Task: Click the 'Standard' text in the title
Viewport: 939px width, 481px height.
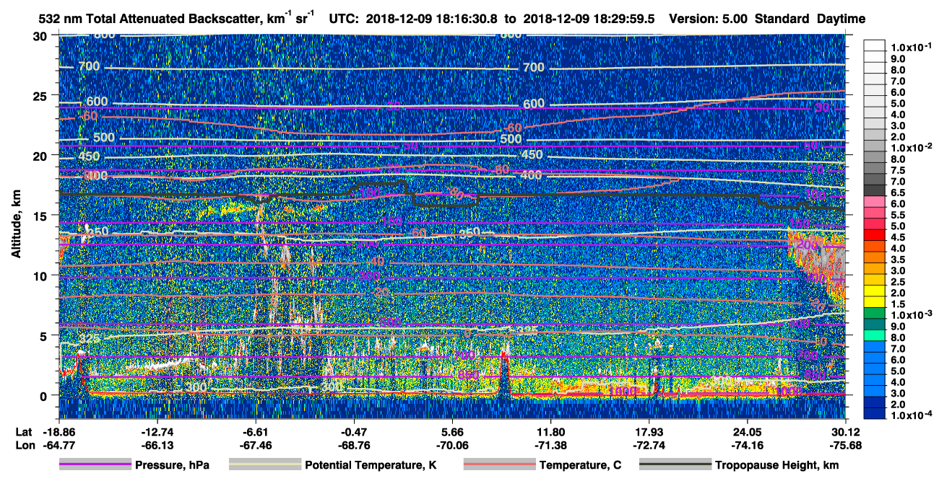Action: [782, 19]
